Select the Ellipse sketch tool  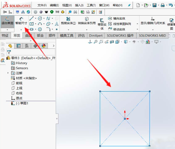point(48,24)
